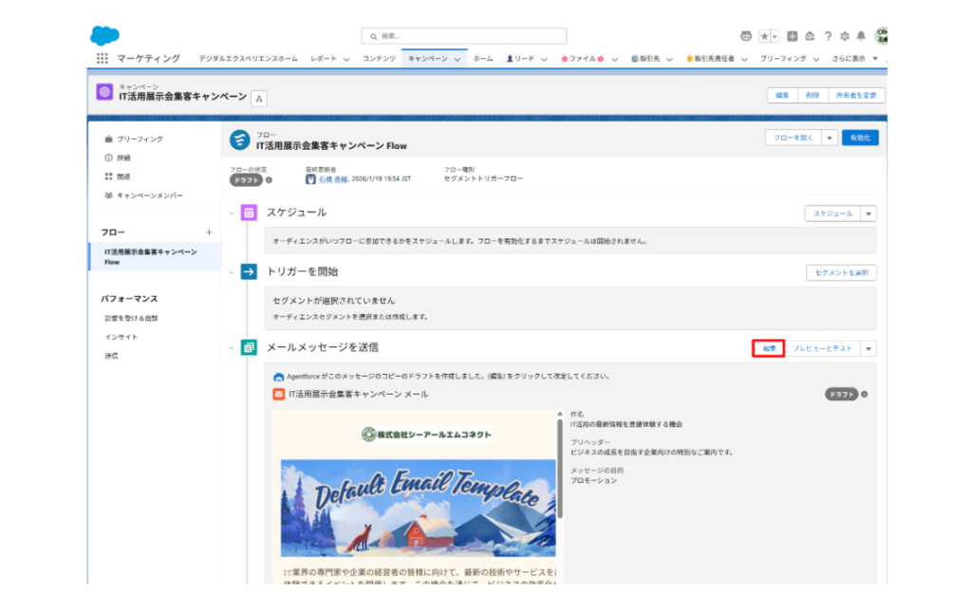Open the 取引先責任者 tab
Image resolution: width=972 pixels, height=611 pixels.
pyautogui.click(x=710, y=58)
